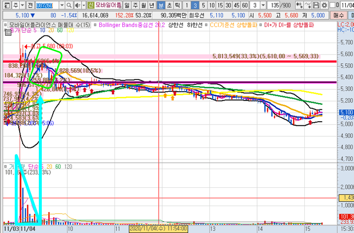The width and height of the screenshot is (354, 233).
Task: Switch to daily 일 chart period
Action: (127, 5)
